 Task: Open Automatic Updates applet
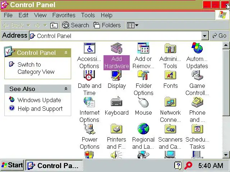[x=197, y=56]
